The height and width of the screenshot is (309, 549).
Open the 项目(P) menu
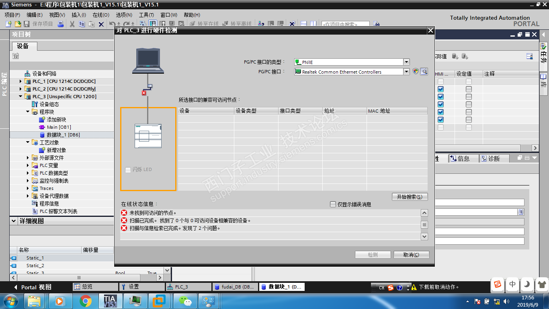tap(12, 15)
